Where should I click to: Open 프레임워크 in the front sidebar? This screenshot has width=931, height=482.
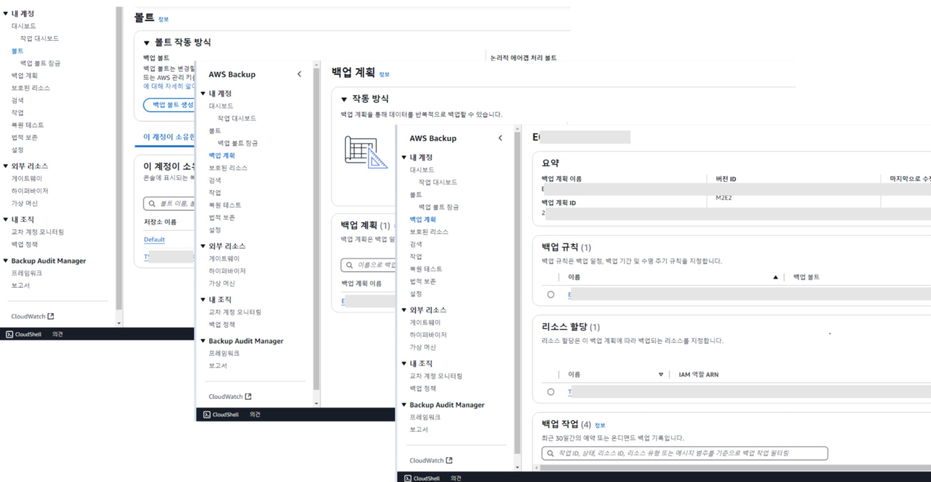pos(425,417)
